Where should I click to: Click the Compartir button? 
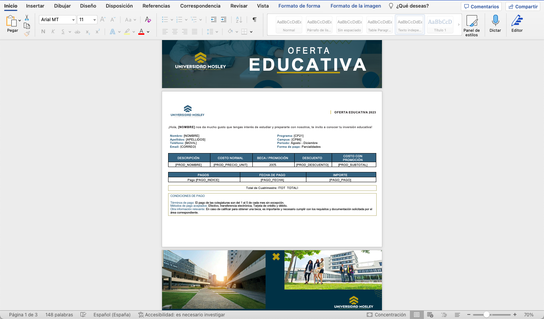coord(523,6)
